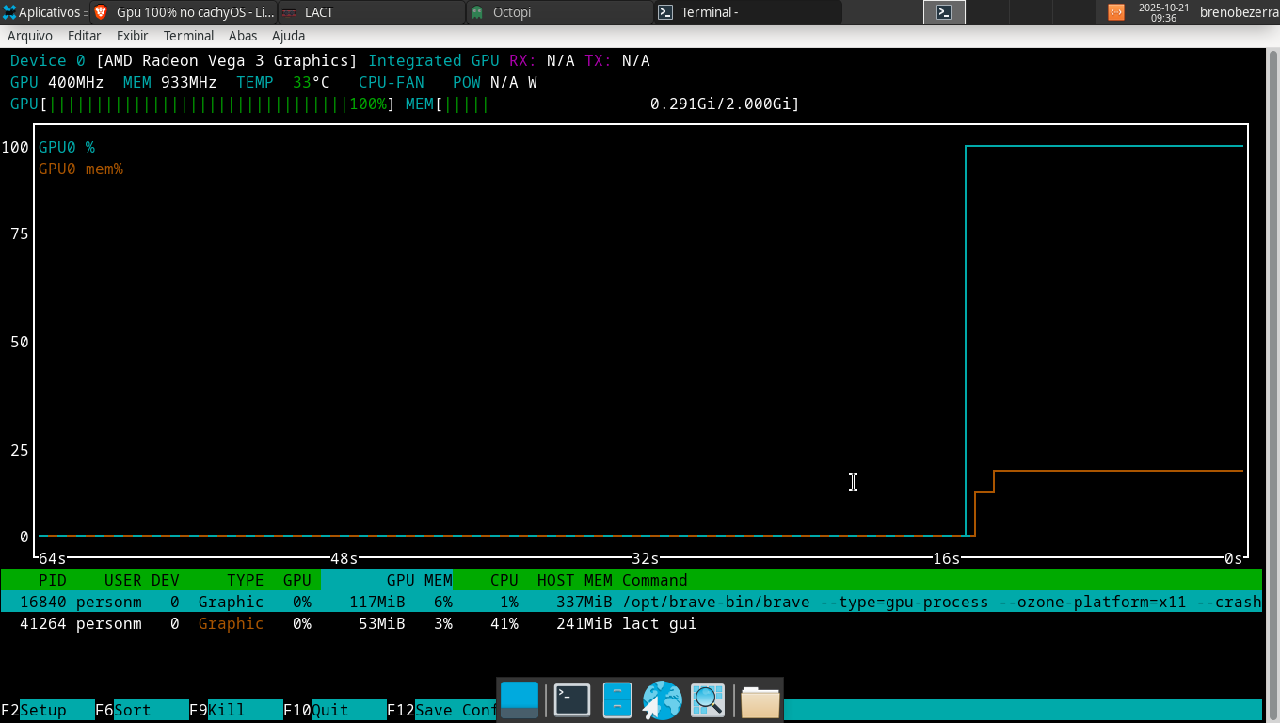This screenshot has width=1280, height=723.
Task: Open the Aplicativos menu in the panel
Action: click(x=43, y=12)
